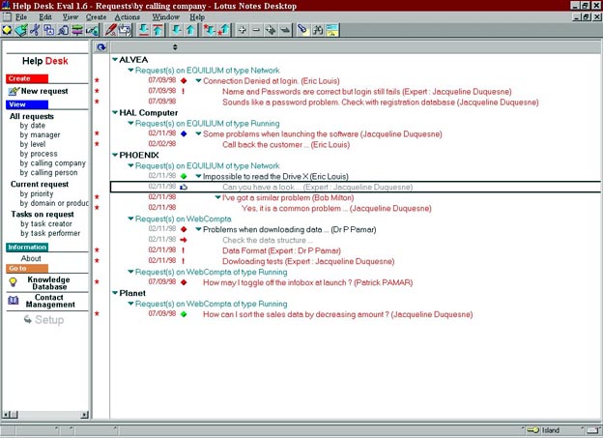This screenshot has height=438, width=603.
Task: Click the down arrow above red line icon
Action: (143, 30)
